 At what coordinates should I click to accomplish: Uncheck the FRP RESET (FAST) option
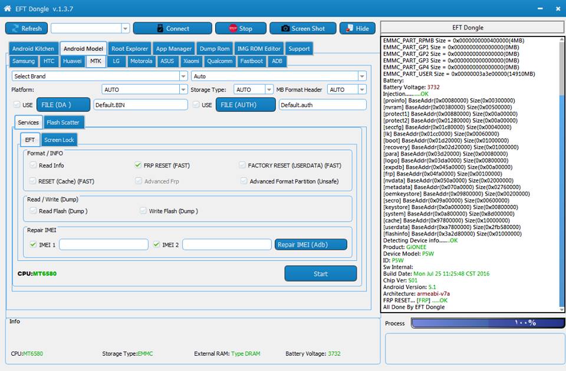138,165
